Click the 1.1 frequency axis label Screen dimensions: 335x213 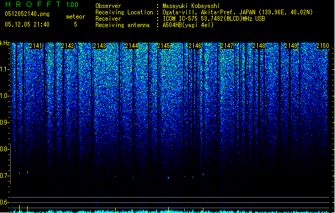(4, 69)
